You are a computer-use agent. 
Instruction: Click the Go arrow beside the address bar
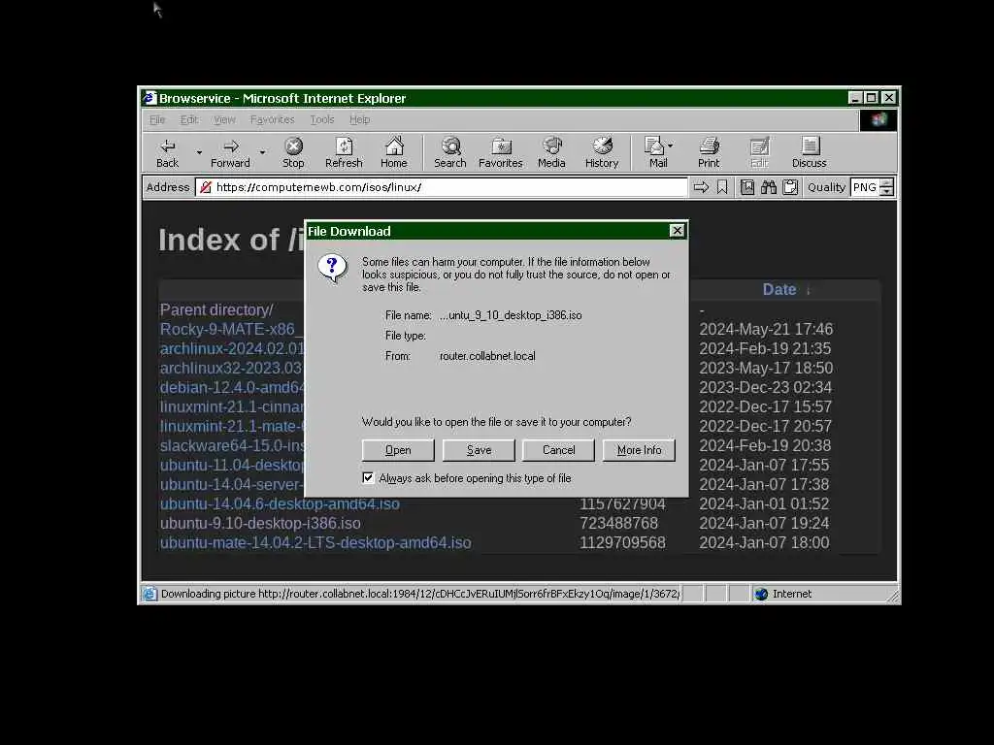[701, 187]
